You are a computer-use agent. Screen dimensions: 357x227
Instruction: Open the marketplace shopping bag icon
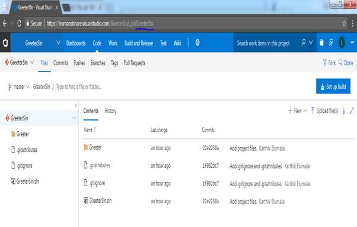(x=321, y=43)
